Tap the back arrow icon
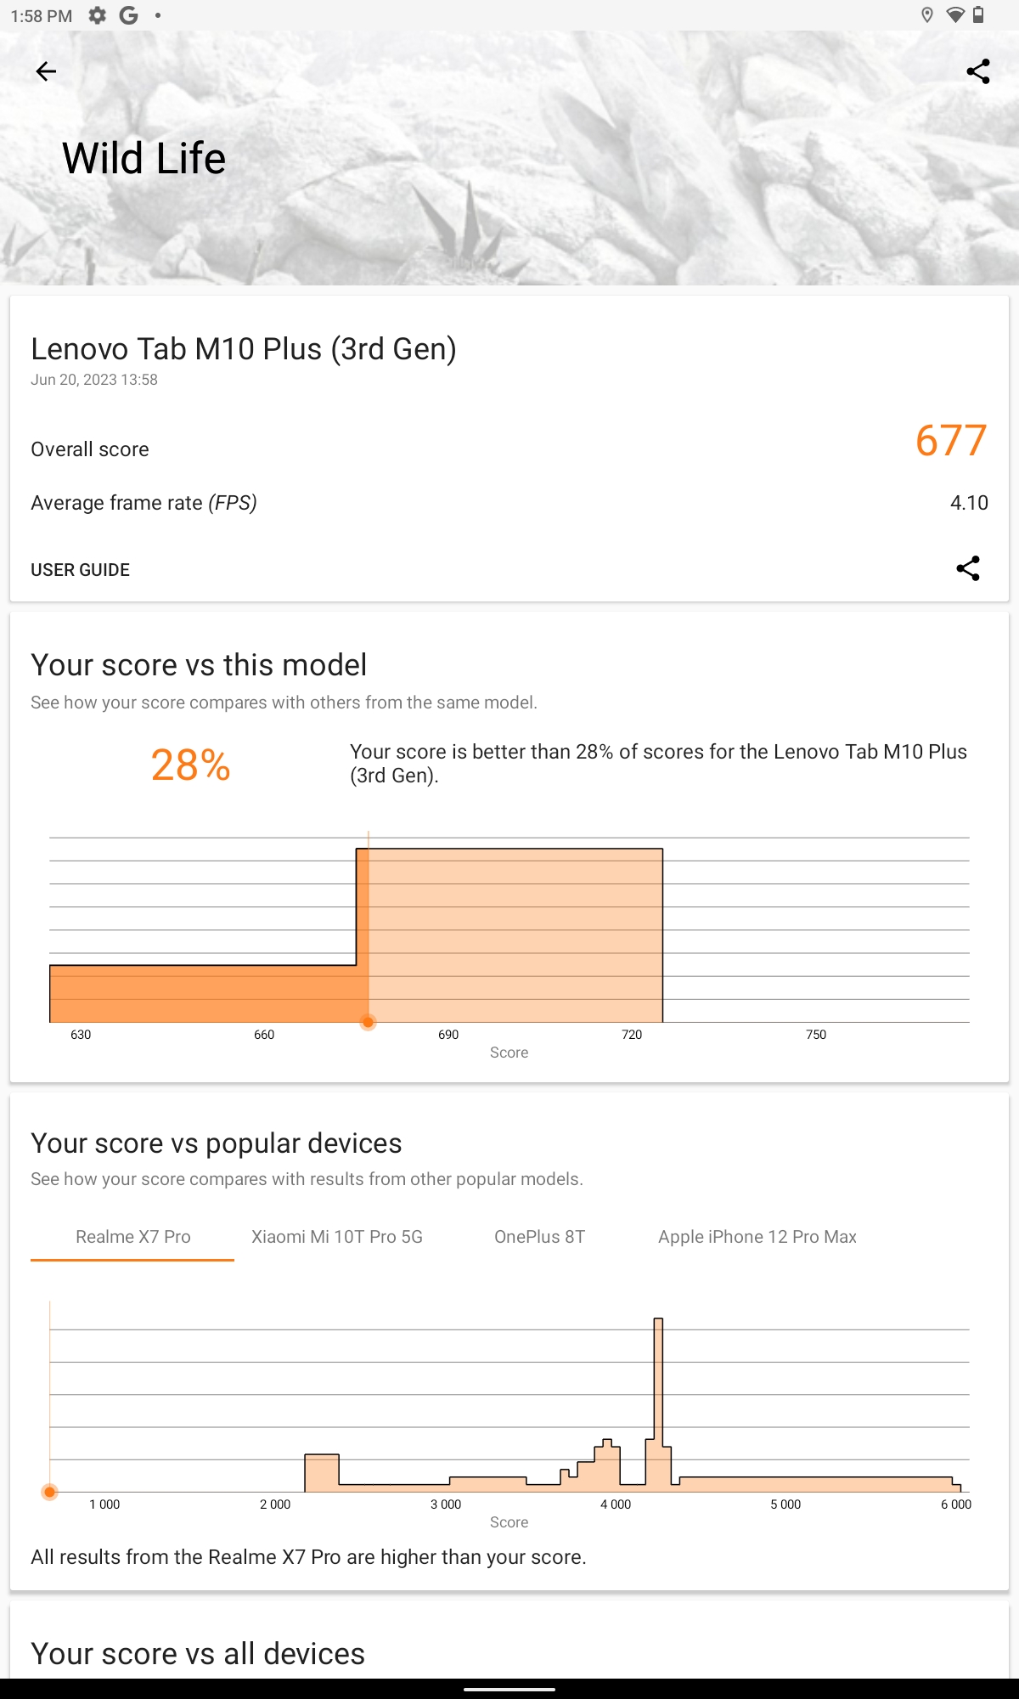Viewport: 1019px width, 1699px height. [x=46, y=71]
